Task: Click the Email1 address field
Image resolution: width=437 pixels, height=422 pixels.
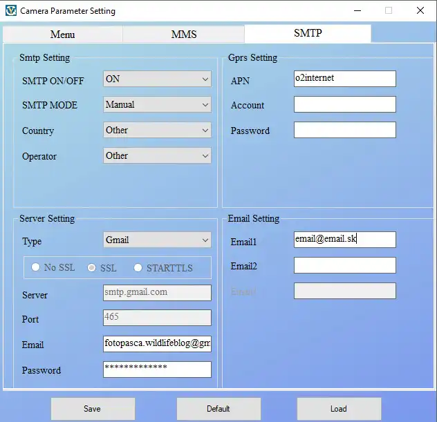Action: point(344,240)
